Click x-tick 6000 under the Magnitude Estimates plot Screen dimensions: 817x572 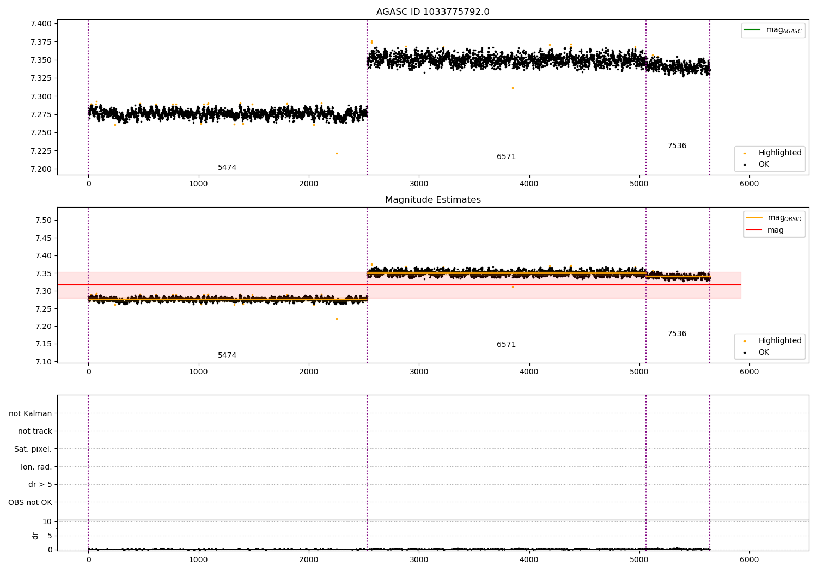(749, 372)
